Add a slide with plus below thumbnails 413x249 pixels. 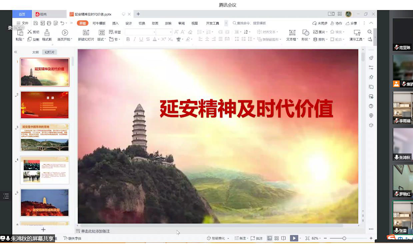click(43, 230)
